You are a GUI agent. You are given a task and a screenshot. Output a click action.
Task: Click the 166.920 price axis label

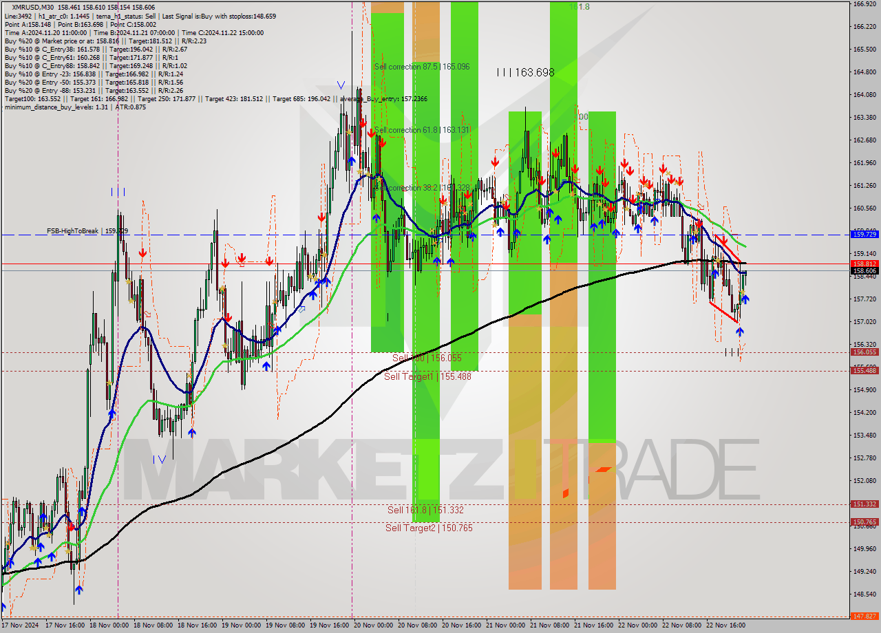click(x=864, y=4)
